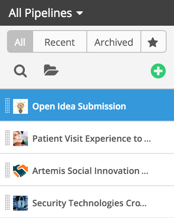This screenshot has width=174, height=218.
Task: Switch to the Archived filter tab
Action: point(114,41)
